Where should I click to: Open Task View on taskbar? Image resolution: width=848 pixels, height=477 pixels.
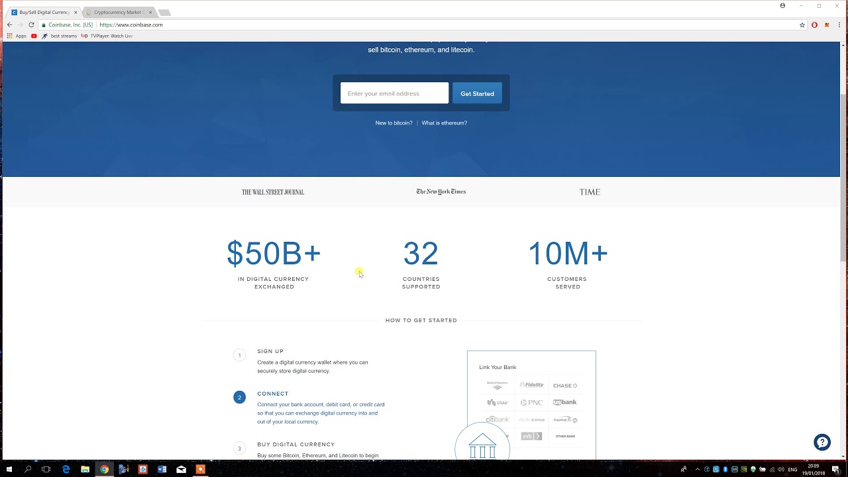[46, 469]
